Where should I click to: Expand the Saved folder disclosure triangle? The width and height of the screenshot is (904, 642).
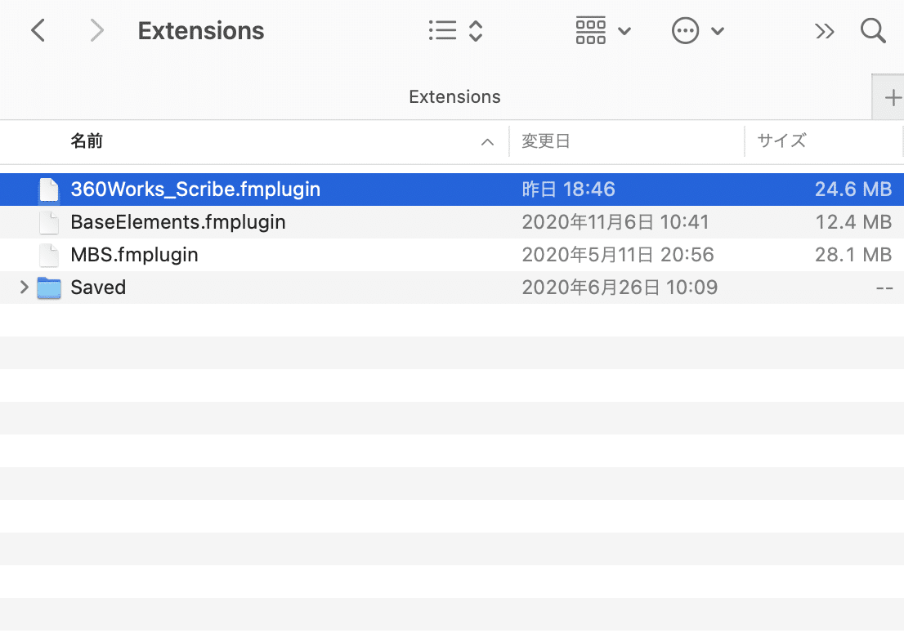click(22, 288)
